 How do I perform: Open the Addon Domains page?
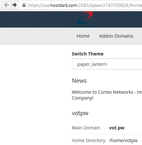pos(116,36)
